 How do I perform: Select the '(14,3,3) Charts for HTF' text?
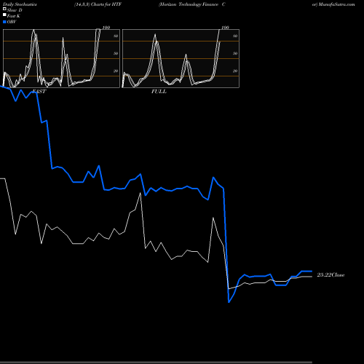coord(98,4)
